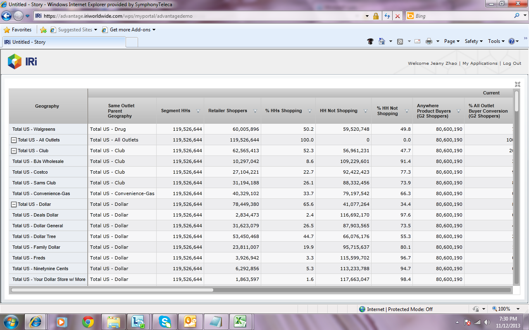Image resolution: width=529 pixels, height=330 pixels.
Task: Collapse the Total US - All Outlets row
Action: pyautogui.click(x=14, y=140)
